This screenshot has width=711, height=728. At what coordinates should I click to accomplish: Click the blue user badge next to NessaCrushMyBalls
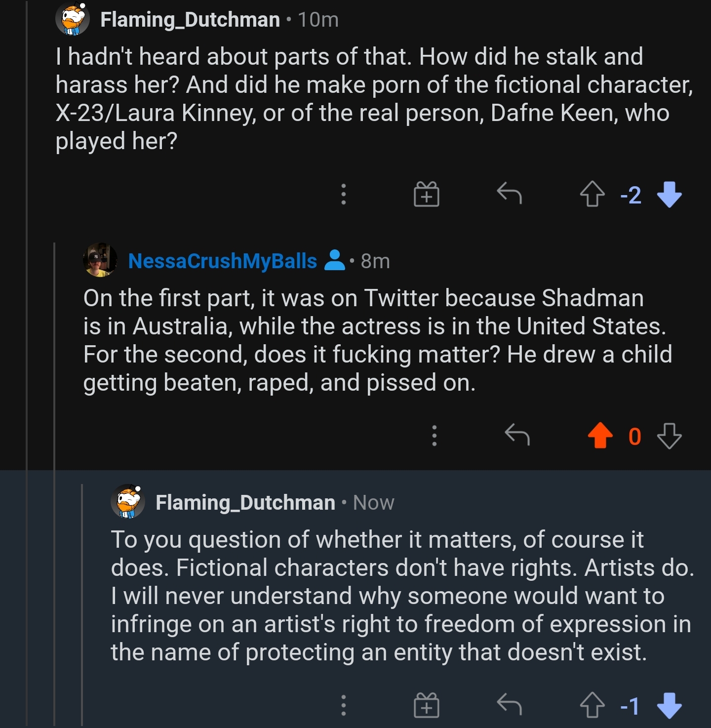click(x=335, y=260)
